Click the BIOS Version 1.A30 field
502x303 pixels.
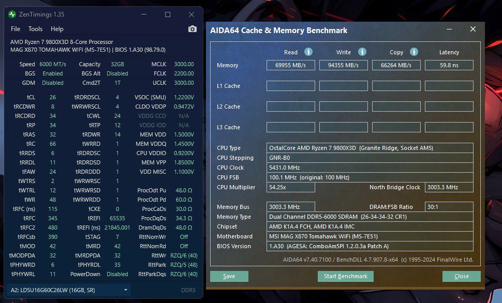click(x=370, y=246)
